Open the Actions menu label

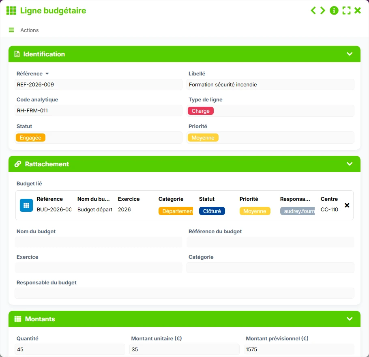(x=30, y=30)
